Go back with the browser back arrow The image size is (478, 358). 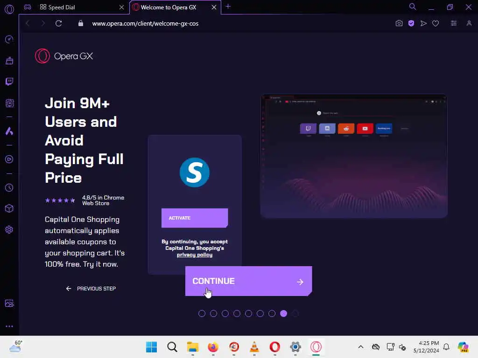coord(28,23)
